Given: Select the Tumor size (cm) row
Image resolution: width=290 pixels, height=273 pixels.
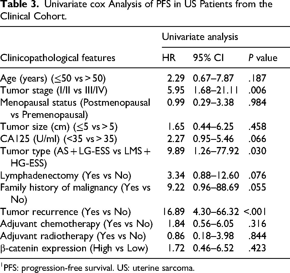Looking at the screenshot, I should tap(133, 127).
